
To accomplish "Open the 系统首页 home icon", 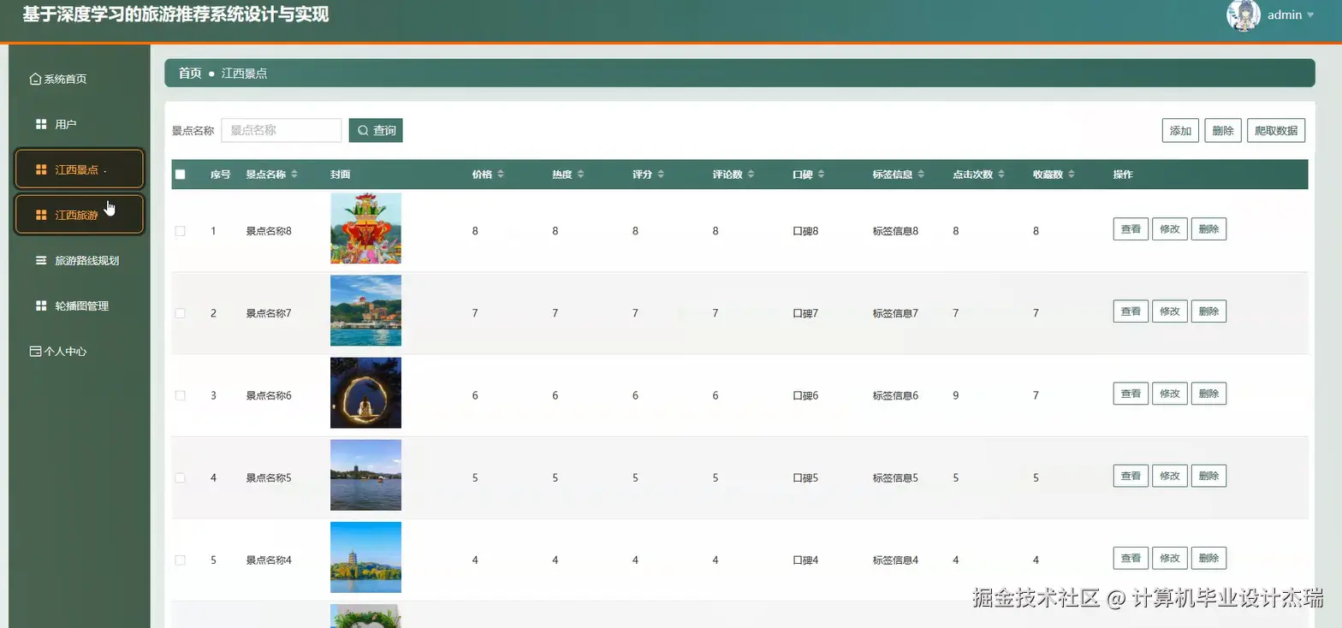I will pos(35,79).
